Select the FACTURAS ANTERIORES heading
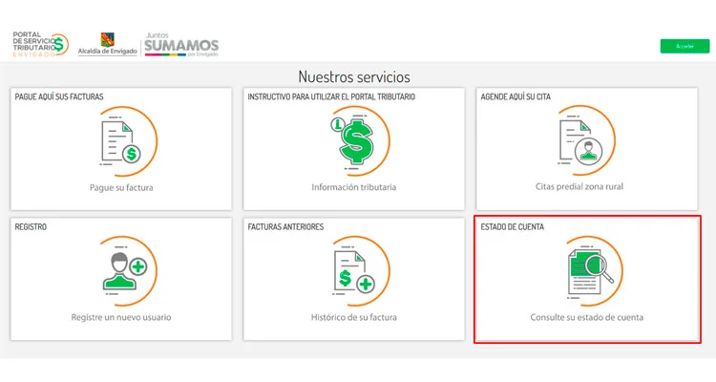 (285, 226)
